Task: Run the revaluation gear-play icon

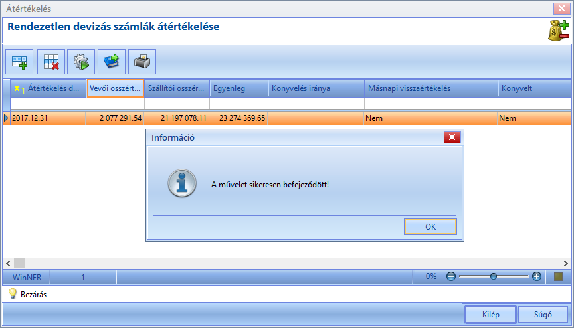Action: [81, 62]
